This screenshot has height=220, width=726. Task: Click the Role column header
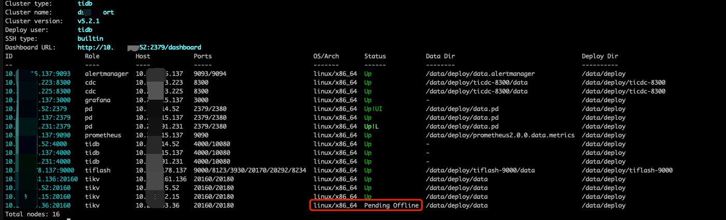pyautogui.click(x=92, y=56)
